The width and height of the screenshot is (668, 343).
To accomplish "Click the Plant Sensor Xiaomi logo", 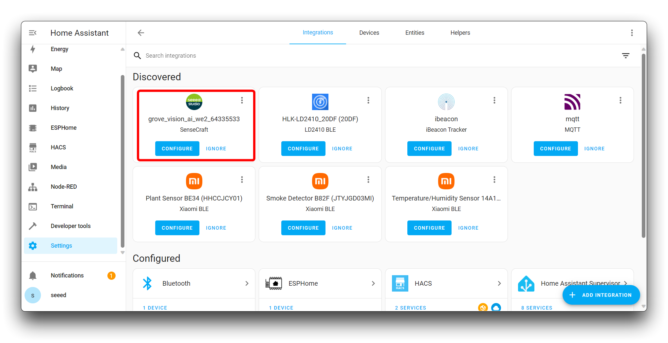I will (x=194, y=181).
